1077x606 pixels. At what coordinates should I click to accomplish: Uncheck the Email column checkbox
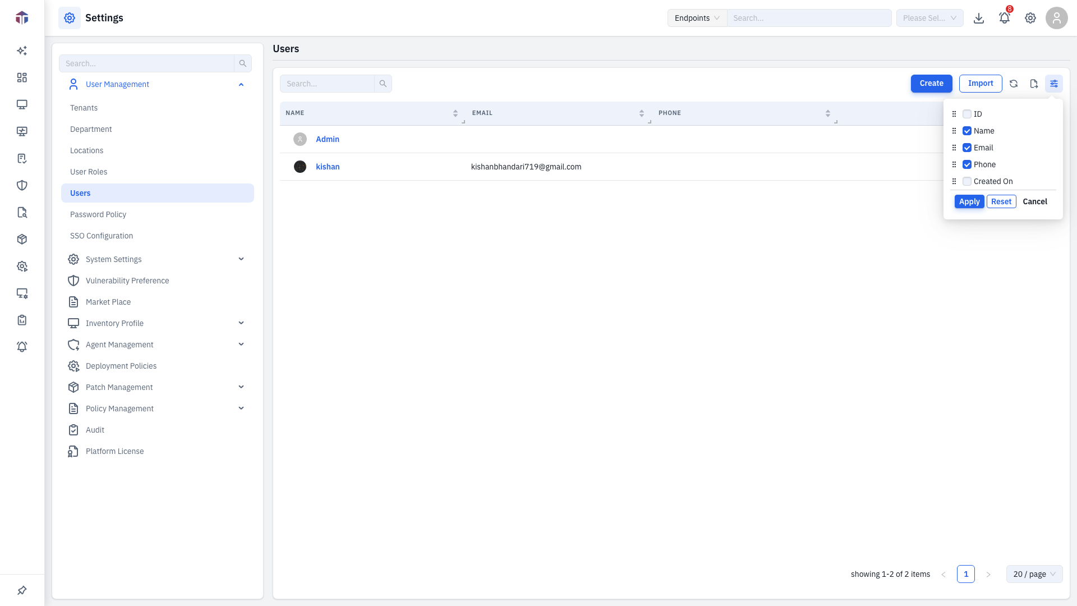(967, 148)
